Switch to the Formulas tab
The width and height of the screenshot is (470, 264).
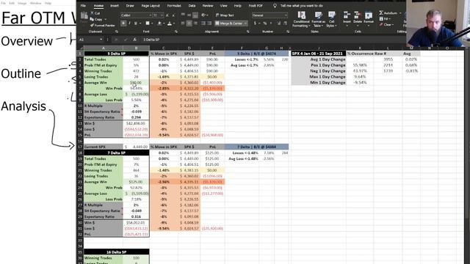174,6
